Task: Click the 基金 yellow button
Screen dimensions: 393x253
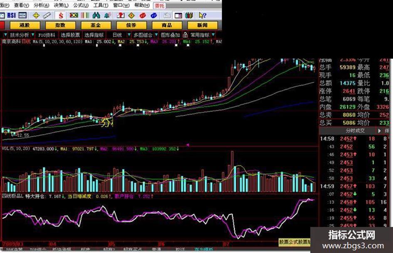Action: point(96,25)
